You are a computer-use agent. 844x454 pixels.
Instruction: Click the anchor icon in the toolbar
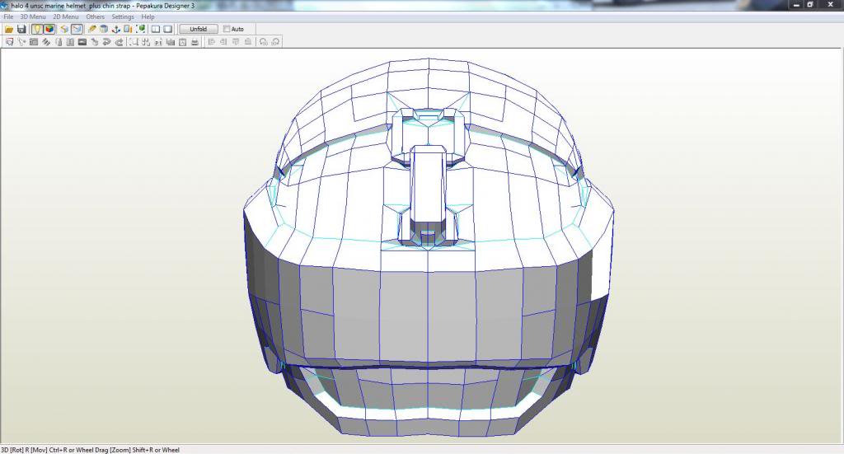click(115, 29)
